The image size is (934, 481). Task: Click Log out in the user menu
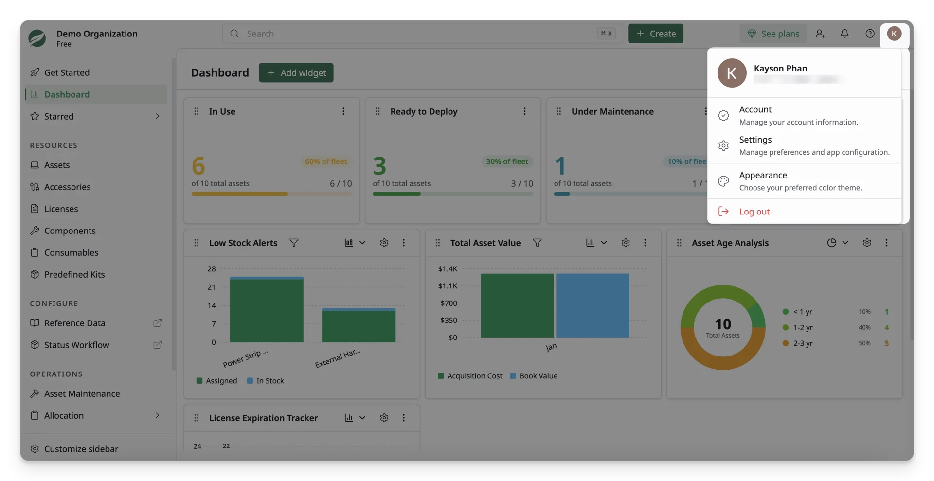pos(804,212)
